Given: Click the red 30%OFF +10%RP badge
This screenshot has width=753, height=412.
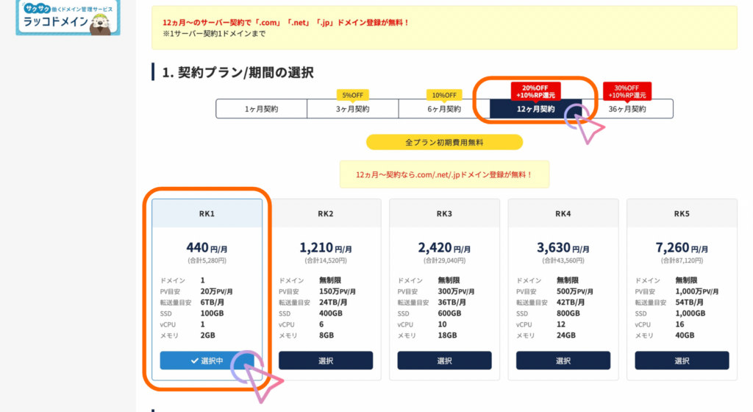Looking at the screenshot, I should (627, 91).
